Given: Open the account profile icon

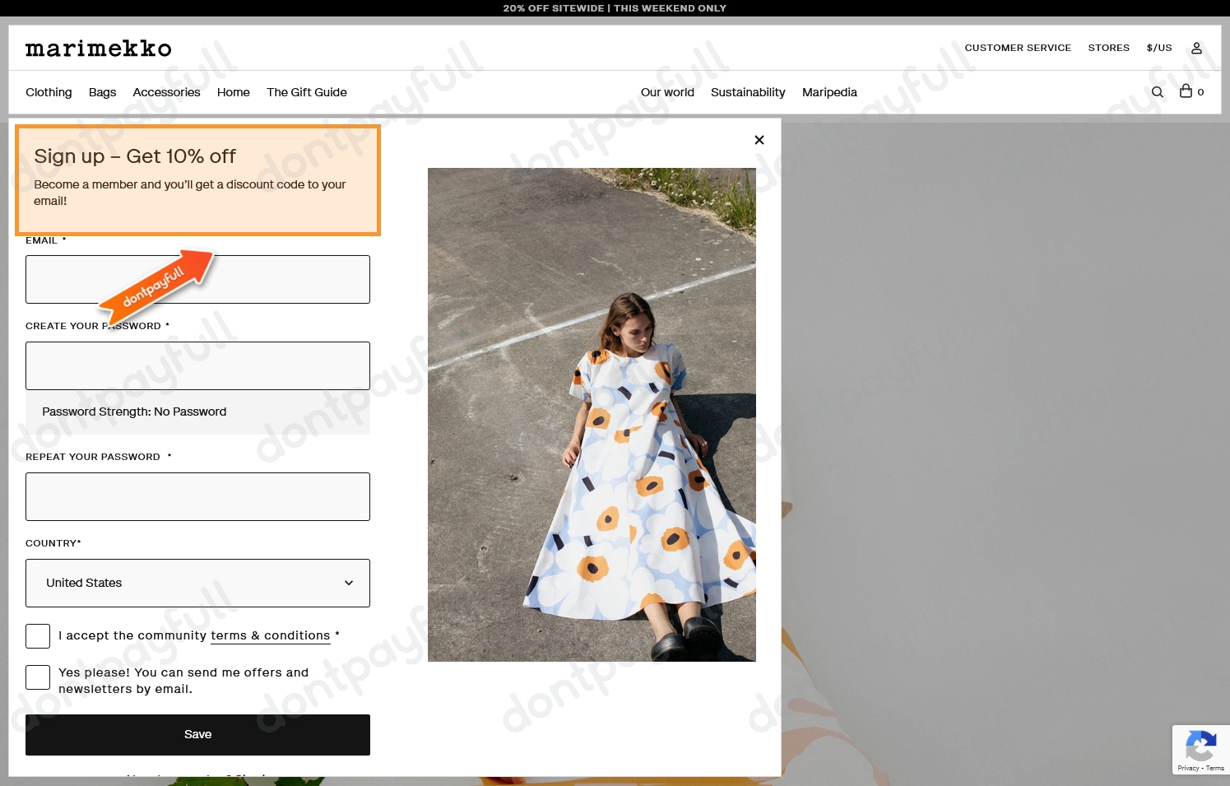Looking at the screenshot, I should coord(1196,49).
